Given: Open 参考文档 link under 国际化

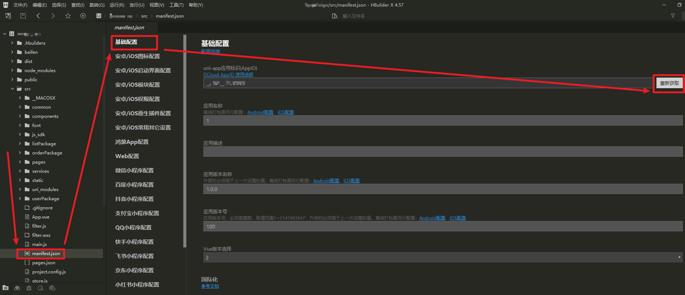Looking at the screenshot, I should pos(210,286).
